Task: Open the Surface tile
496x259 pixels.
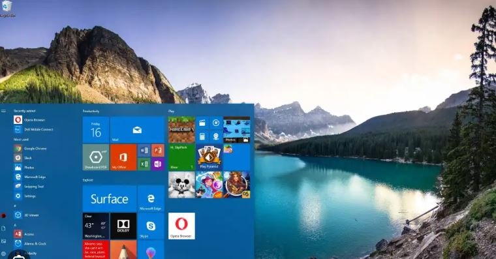Action: point(110,198)
